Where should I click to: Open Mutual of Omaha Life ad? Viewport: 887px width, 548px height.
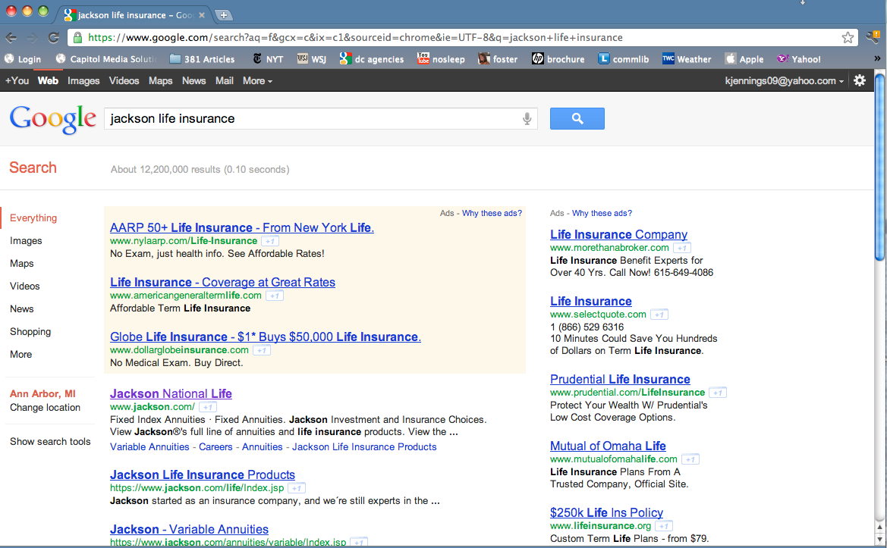(608, 446)
